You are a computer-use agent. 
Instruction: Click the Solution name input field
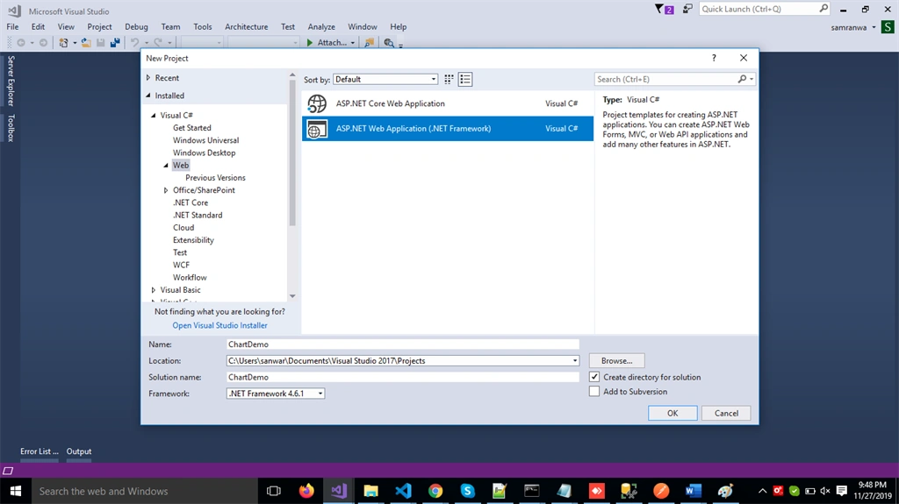pos(402,377)
